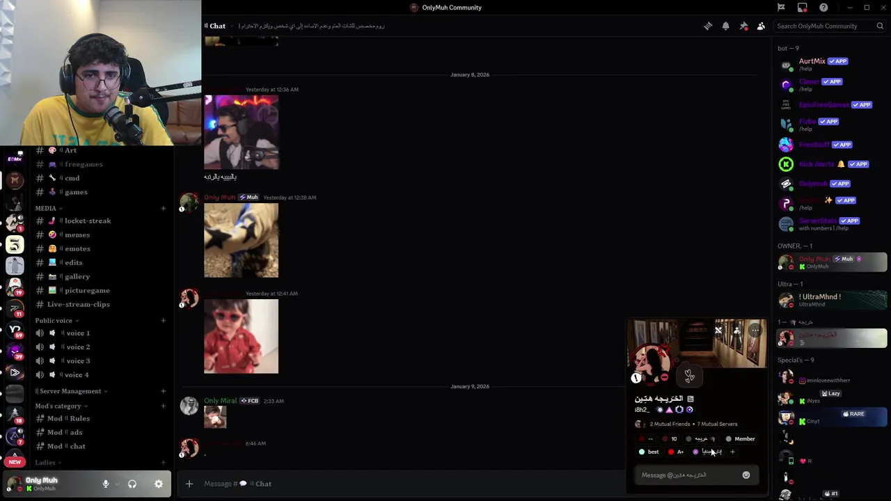Open 7 Mutual Servers link

coord(717,424)
